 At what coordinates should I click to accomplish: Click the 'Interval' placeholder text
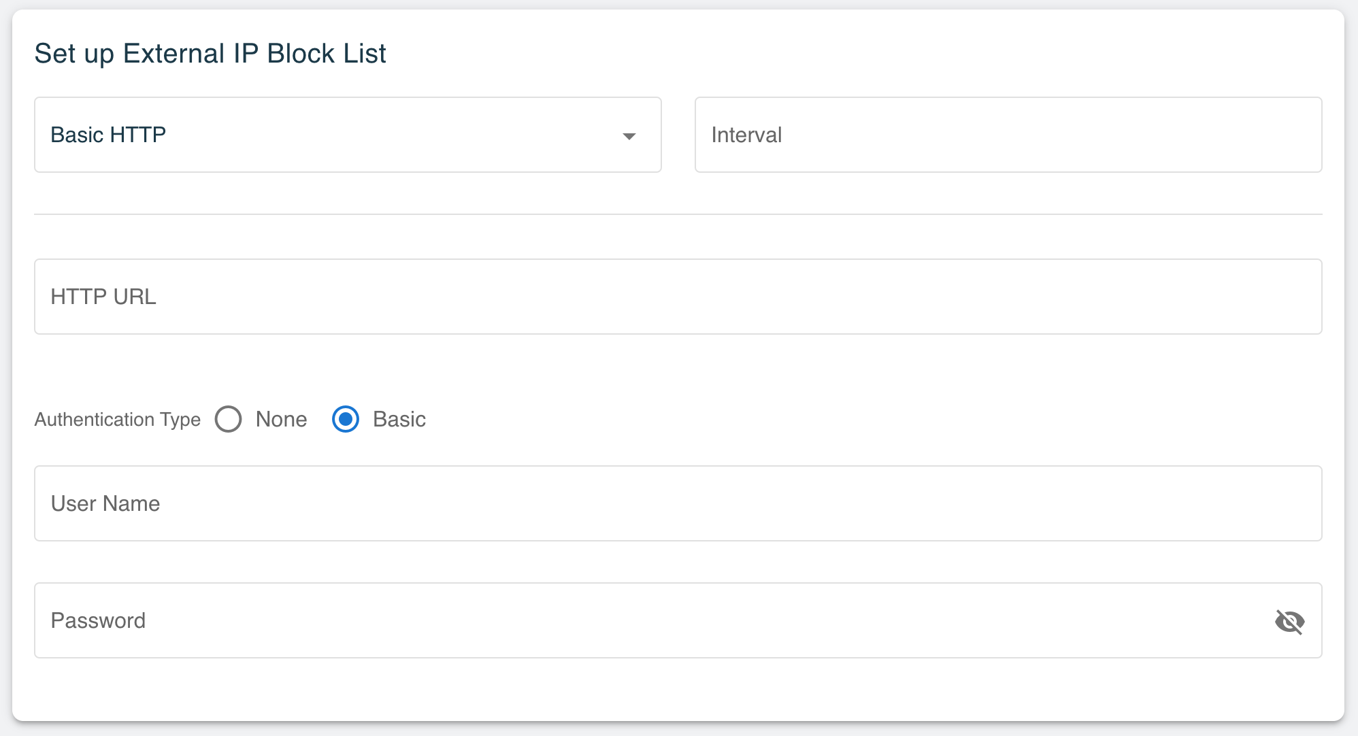coord(746,135)
